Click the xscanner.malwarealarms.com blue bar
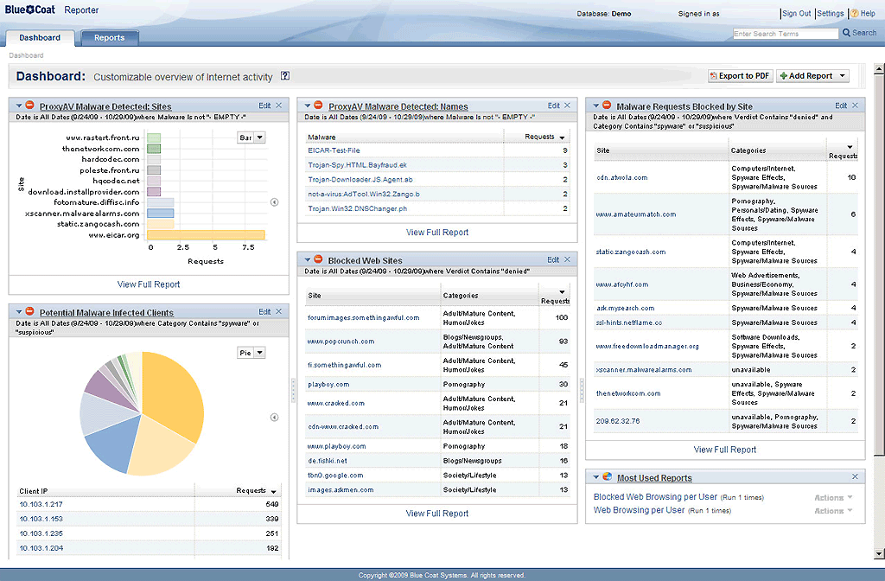This screenshot has height=581, width=885. 160,214
